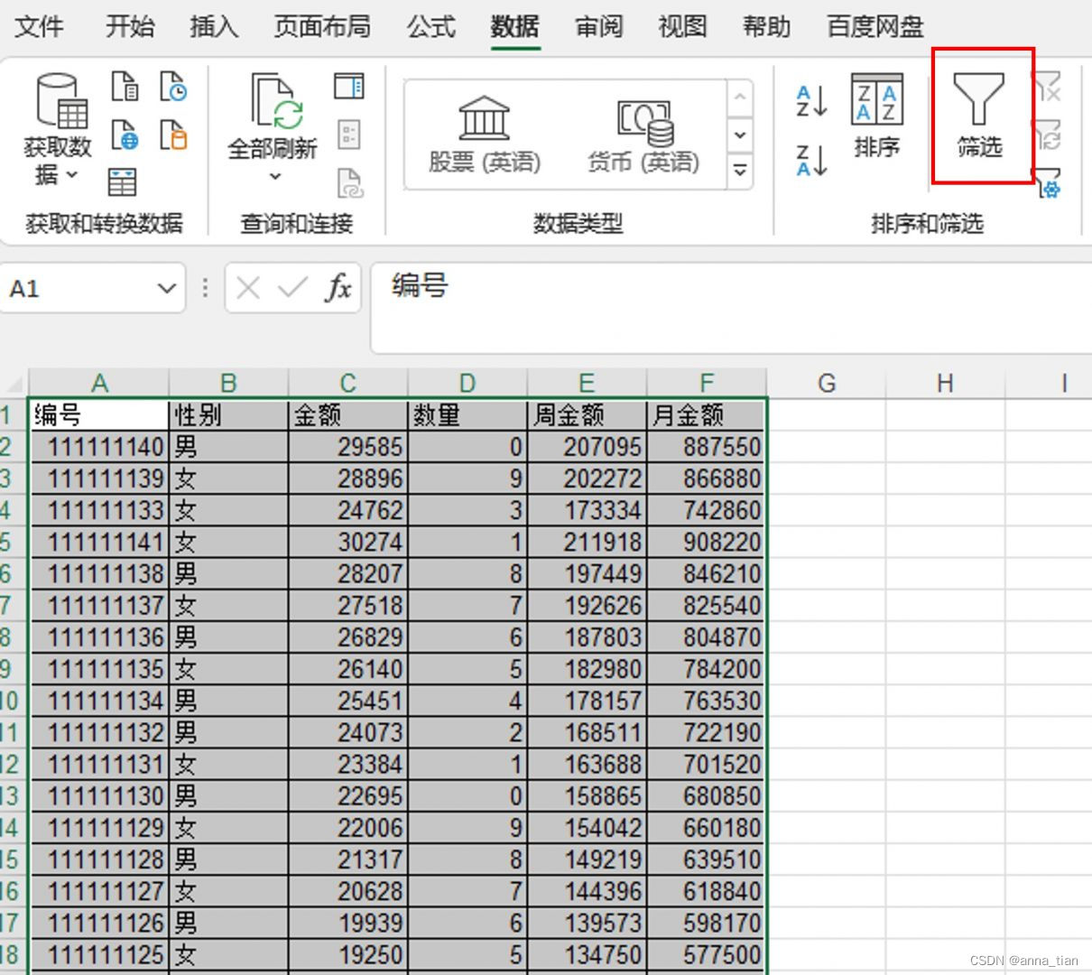Click the Reapply filter icon
Image resolution: width=1092 pixels, height=975 pixels.
[x=1047, y=135]
